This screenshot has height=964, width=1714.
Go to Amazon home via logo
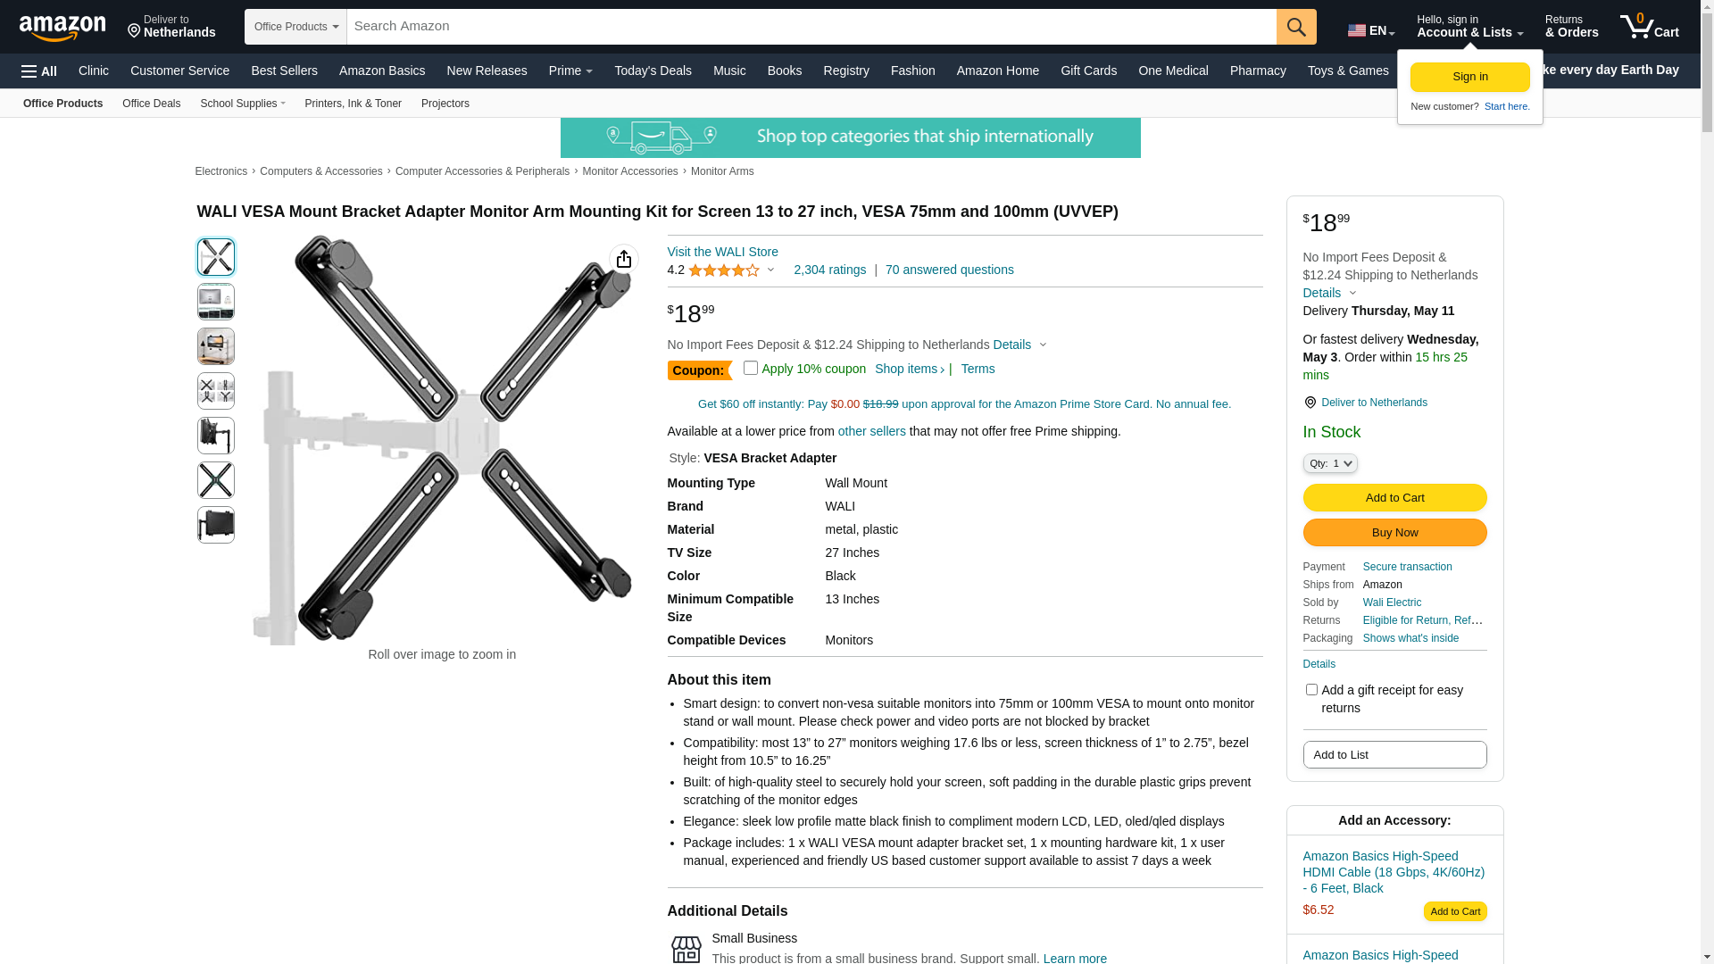[x=62, y=28]
